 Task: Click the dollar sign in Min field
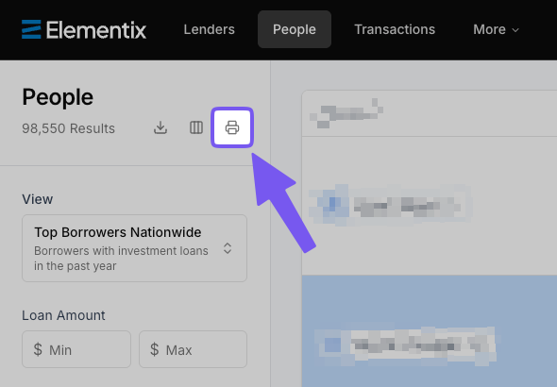pos(38,349)
